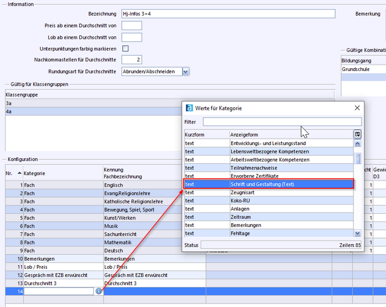Select Erworbene Zertifikate entry

(x=269, y=176)
